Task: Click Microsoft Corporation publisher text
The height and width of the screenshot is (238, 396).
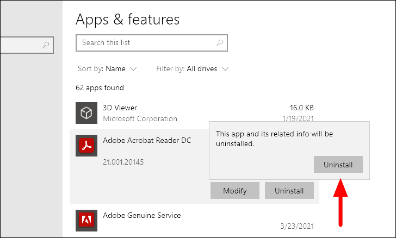Action: coord(140,118)
